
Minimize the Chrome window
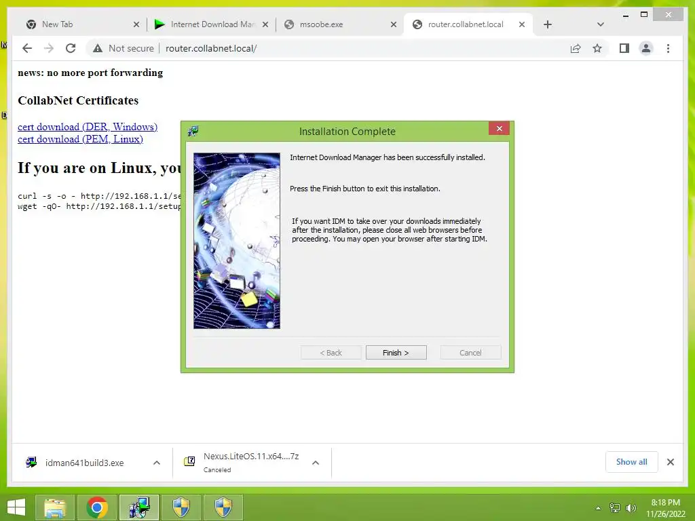point(625,15)
